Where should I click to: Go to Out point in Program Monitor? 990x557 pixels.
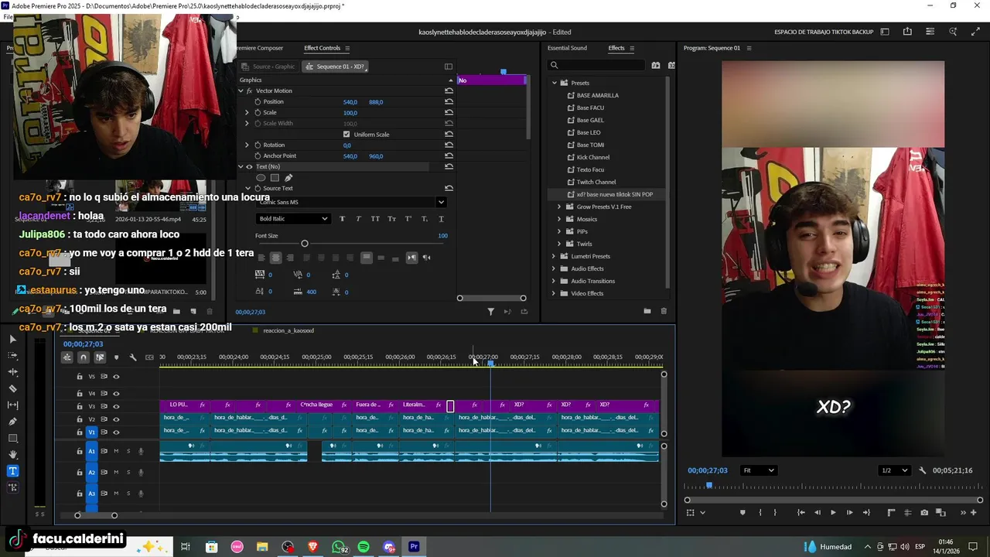pyautogui.click(x=866, y=512)
